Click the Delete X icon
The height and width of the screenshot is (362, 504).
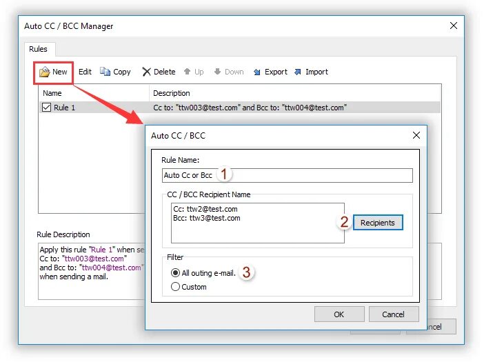(x=146, y=72)
